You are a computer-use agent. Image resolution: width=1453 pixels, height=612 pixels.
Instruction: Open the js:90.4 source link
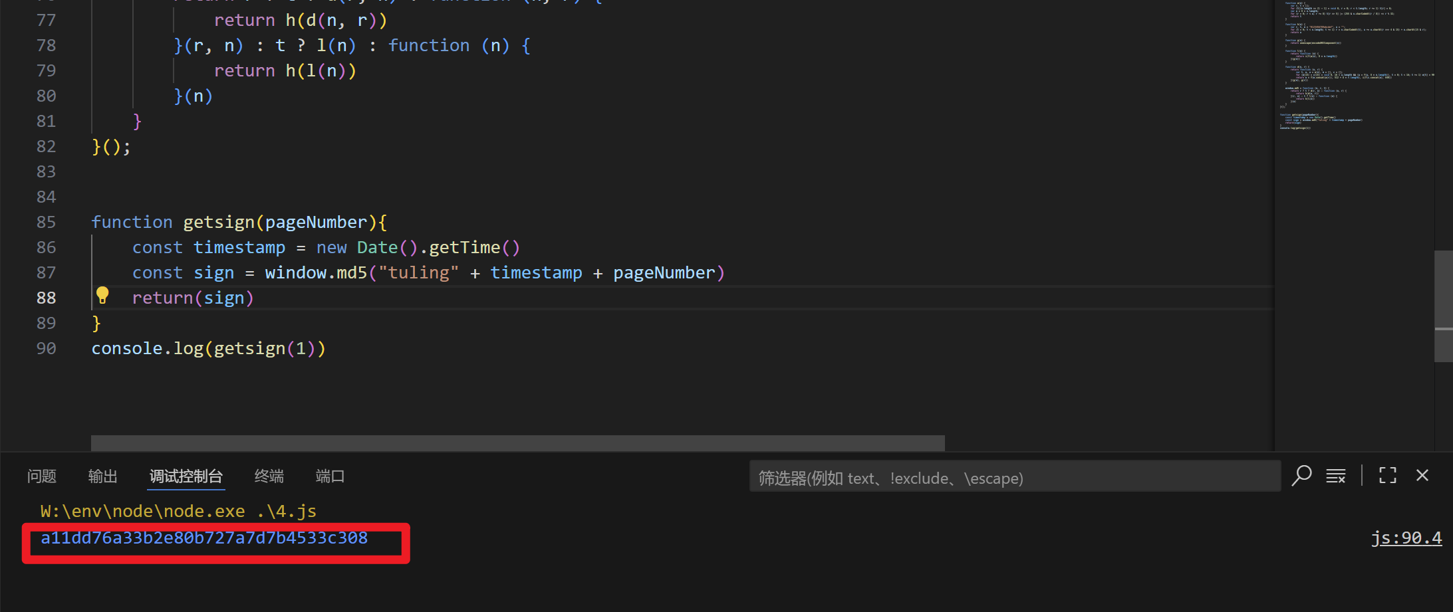[x=1406, y=538]
